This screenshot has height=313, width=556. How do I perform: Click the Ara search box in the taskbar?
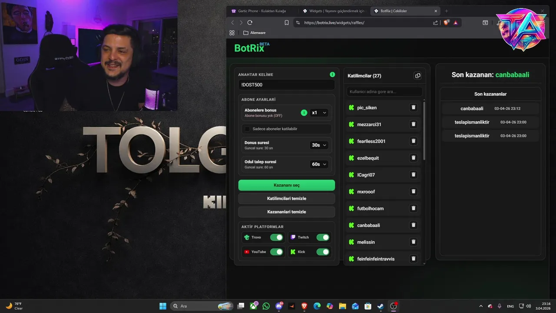201,306
